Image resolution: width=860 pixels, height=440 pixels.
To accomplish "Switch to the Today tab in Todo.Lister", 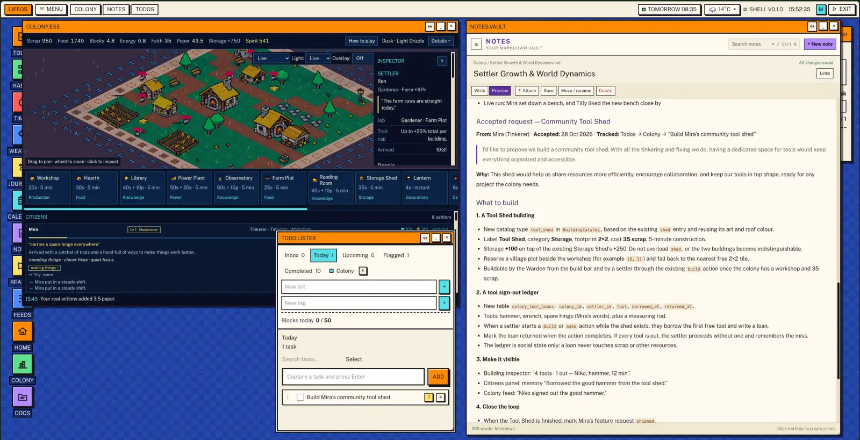I will tap(324, 255).
